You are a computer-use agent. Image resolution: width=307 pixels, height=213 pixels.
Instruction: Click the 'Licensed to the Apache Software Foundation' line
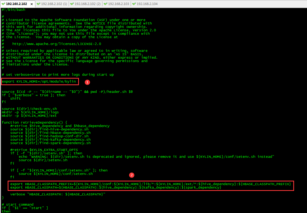[x=74, y=20]
